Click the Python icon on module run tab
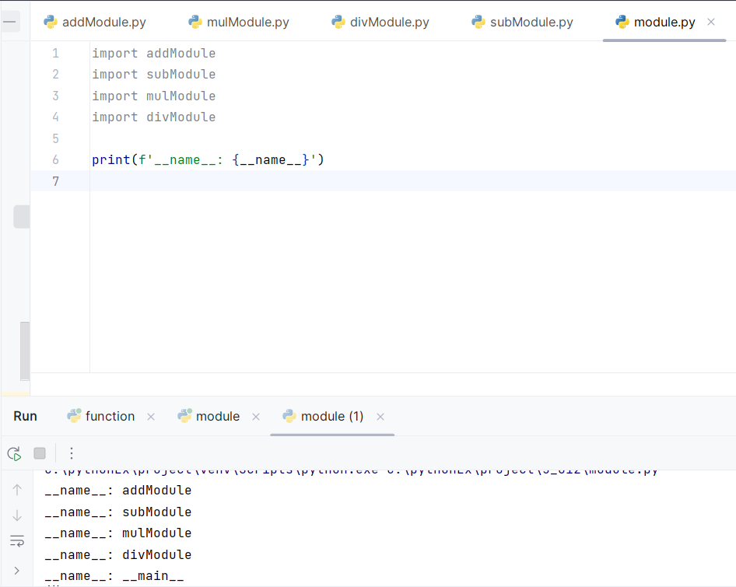Image resolution: width=736 pixels, height=587 pixels. tap(184, 416)
